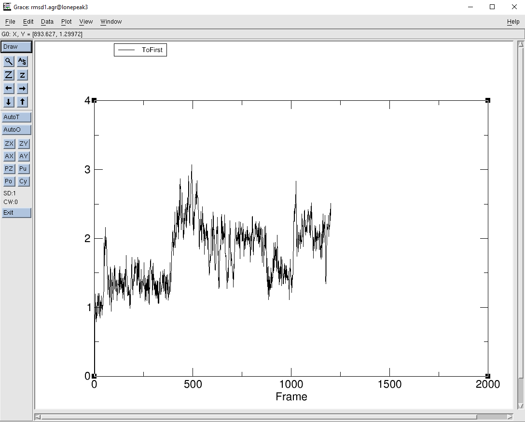
Task: Shift the plot down with the down-arrow icon
Action: click(8, 102)
